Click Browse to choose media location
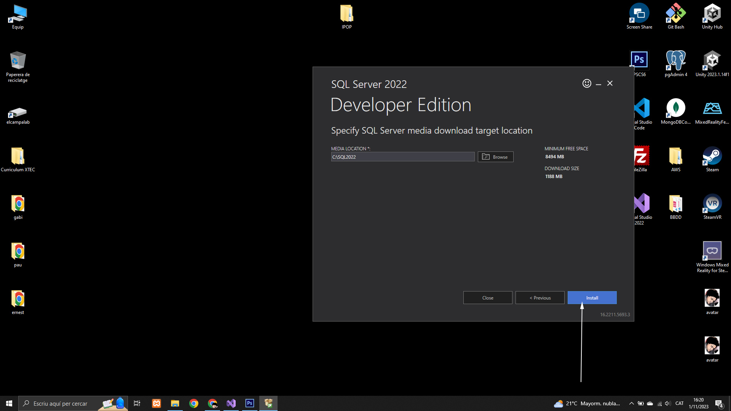 pyautogui.click(x=495, y=157)
